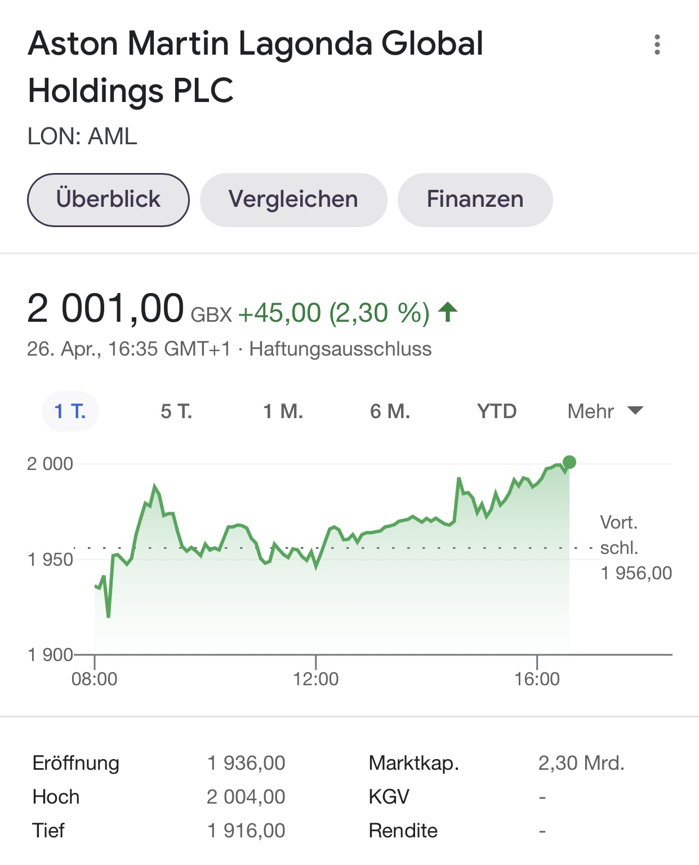
Task: Switch to the Vergleichen tab
Action: (x=293, y=199)
